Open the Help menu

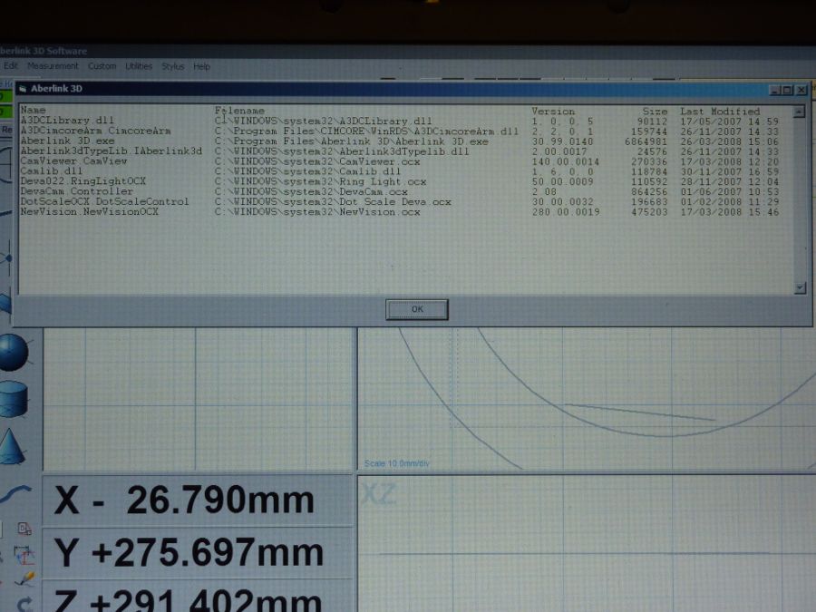[201, 66]
